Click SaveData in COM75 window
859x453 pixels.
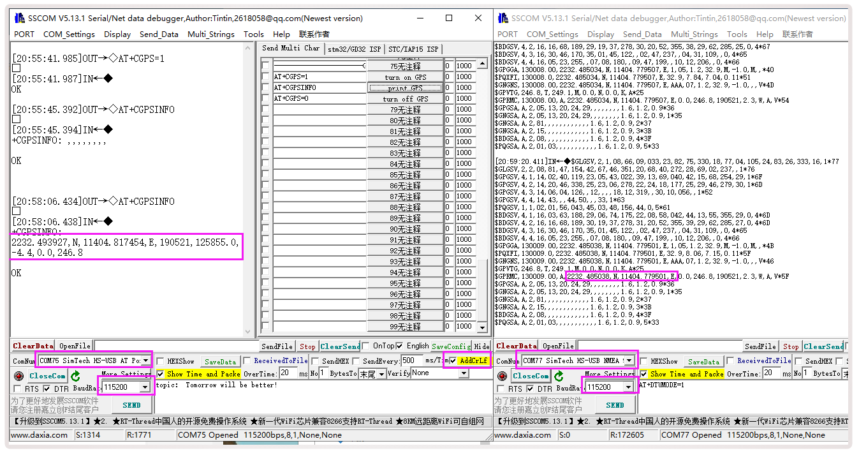tap(220, 361)
